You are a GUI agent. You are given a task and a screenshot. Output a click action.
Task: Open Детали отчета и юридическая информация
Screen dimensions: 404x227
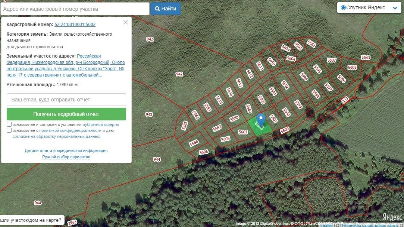(66, 150)
